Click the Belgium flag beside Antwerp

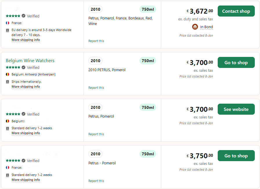8,74
